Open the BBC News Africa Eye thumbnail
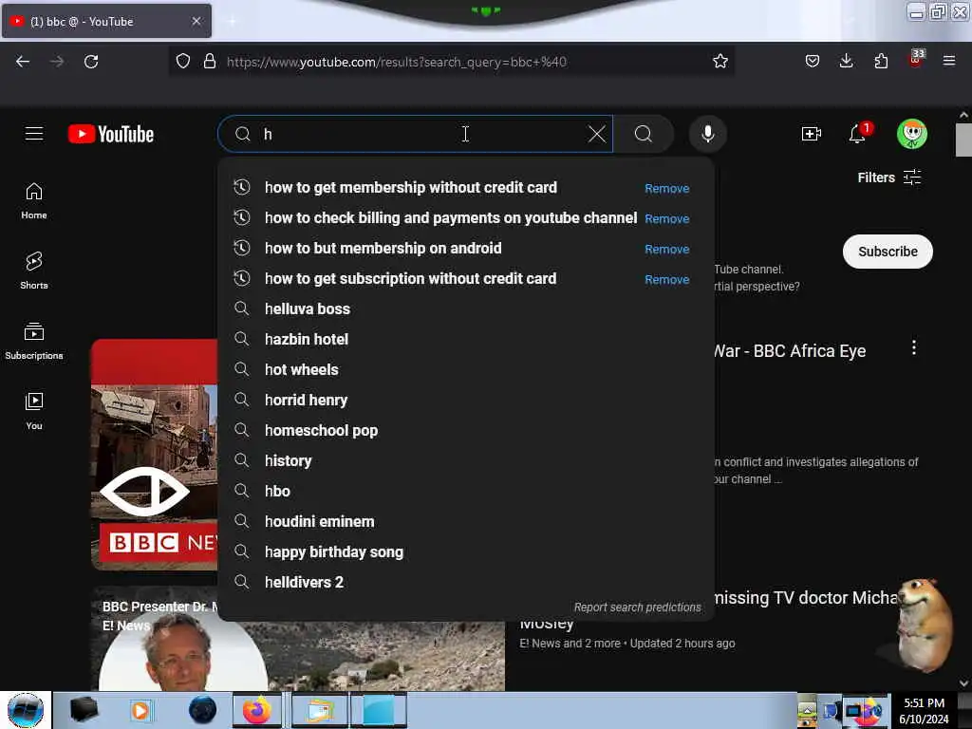This screenshot has width=972, height=729. (155, 455)
